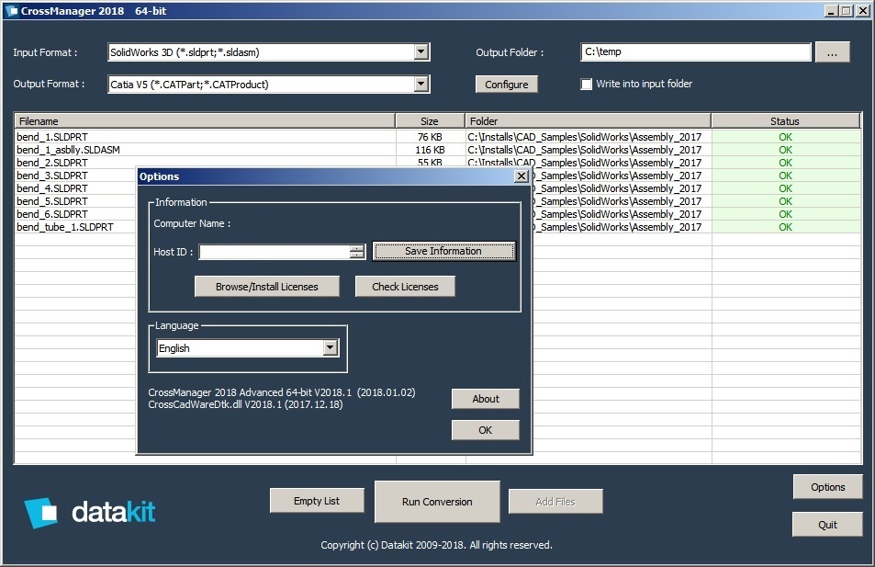Image resolution: width=875 pixels, height=567 pixels.
Task: Select bend_6.SLDPRT file
Action: pos(52,214)
